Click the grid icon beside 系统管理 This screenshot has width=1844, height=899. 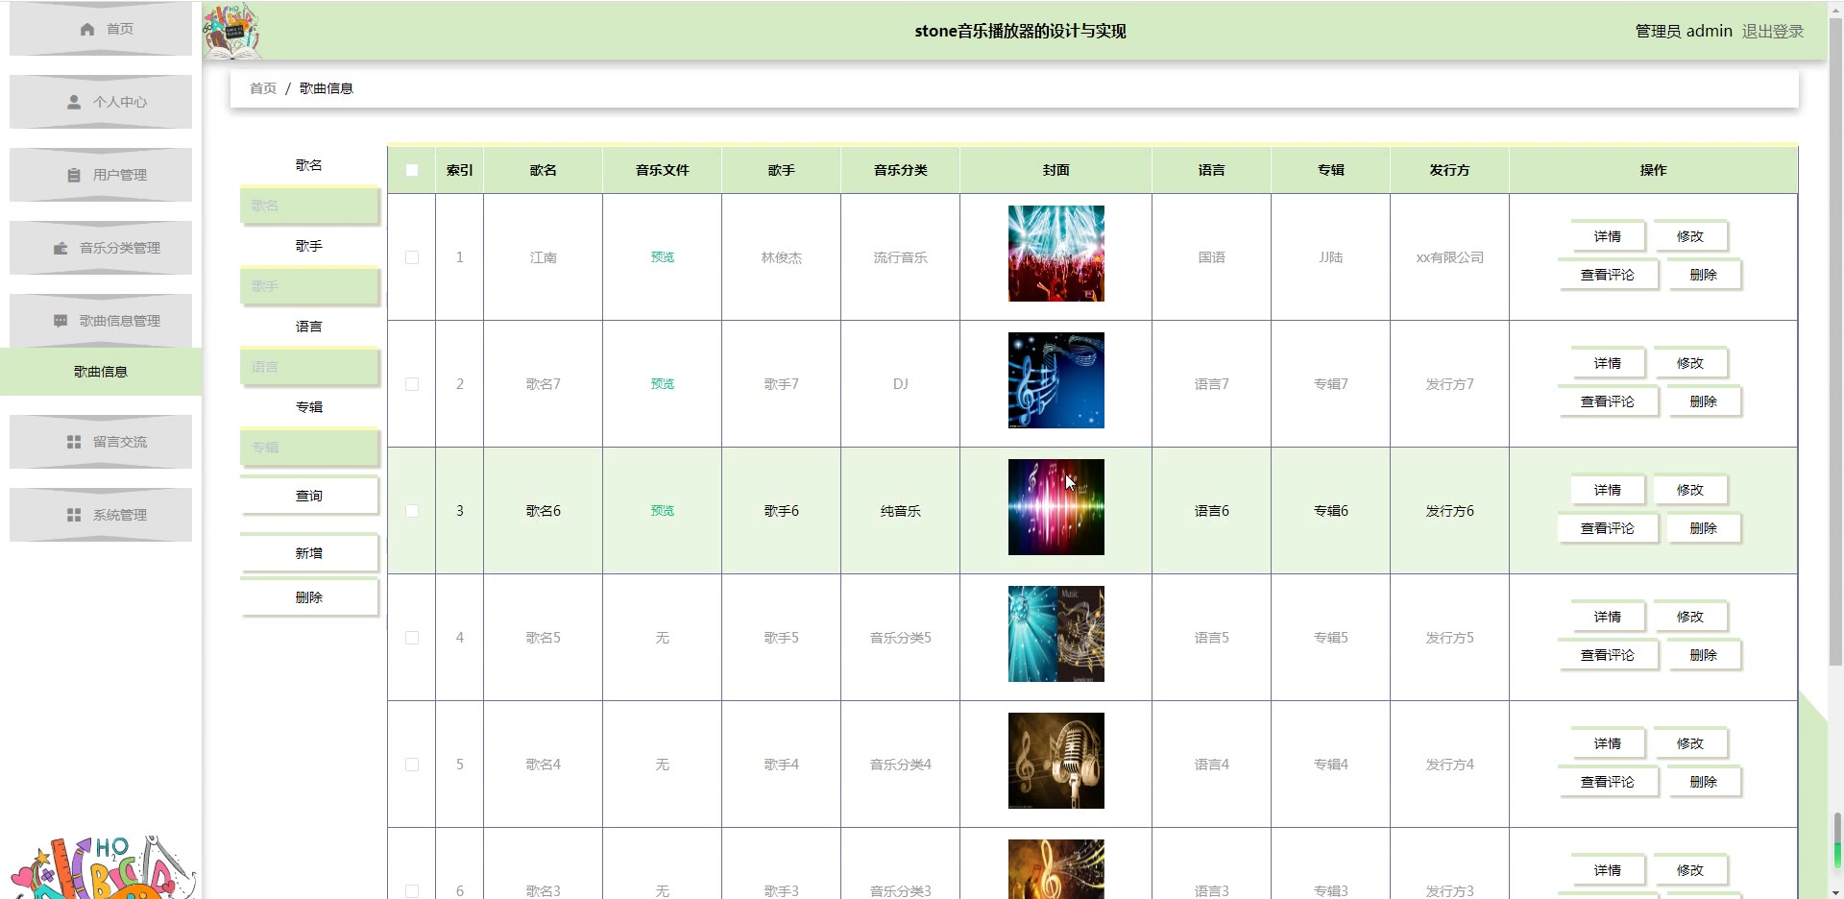[74, 515]
